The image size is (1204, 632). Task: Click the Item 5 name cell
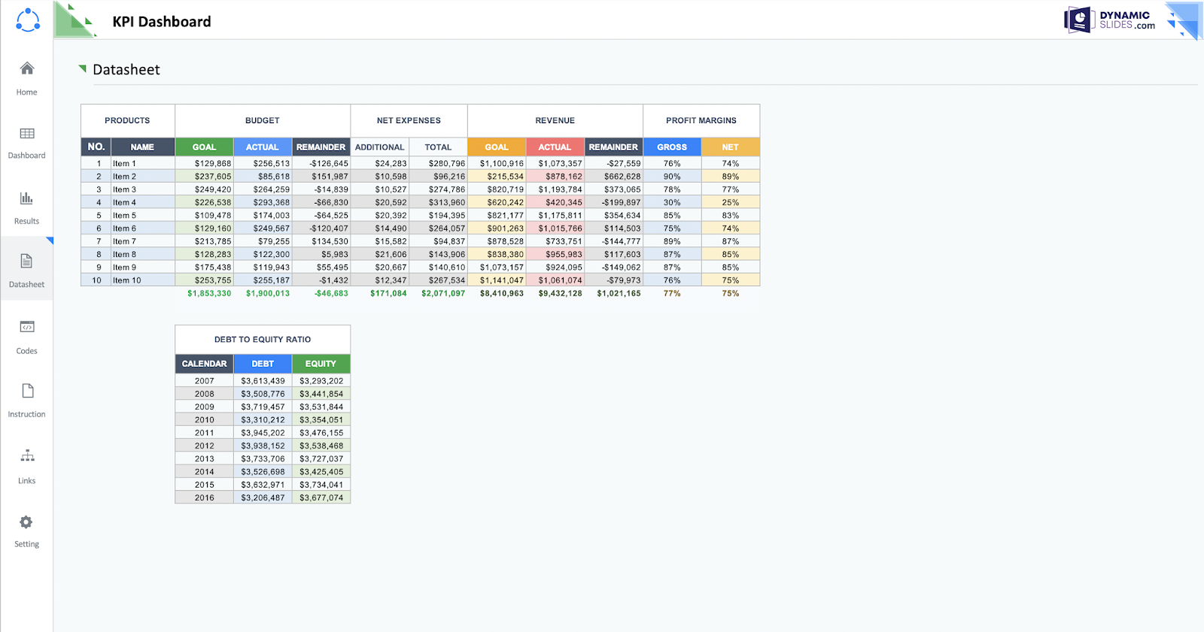[143, 216]
